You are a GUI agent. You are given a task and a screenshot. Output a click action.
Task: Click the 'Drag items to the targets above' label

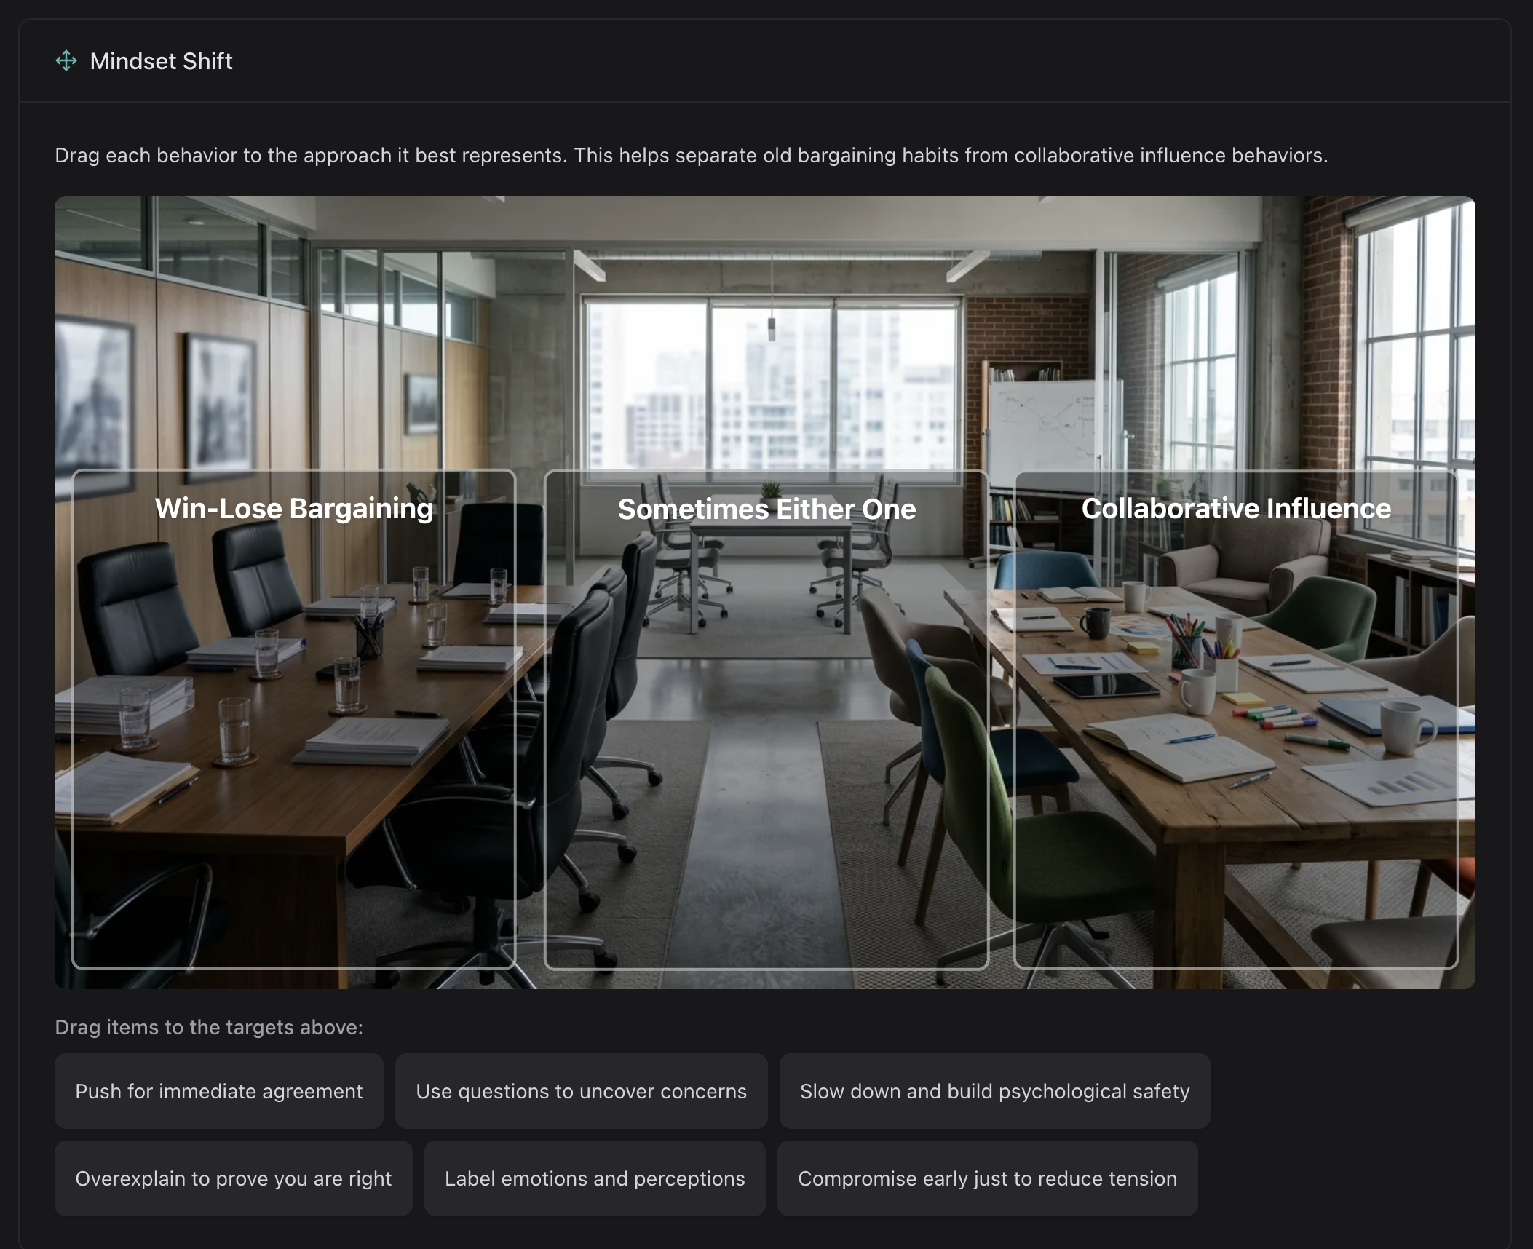[x=209, y=1027]
